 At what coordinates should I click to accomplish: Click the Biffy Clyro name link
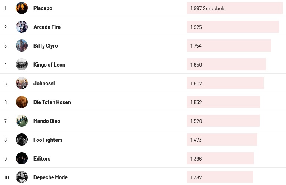tap(46, 46)
